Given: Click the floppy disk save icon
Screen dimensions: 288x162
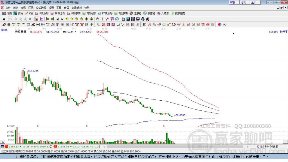Looking at the screenshot, I should [x=138, y=19].
